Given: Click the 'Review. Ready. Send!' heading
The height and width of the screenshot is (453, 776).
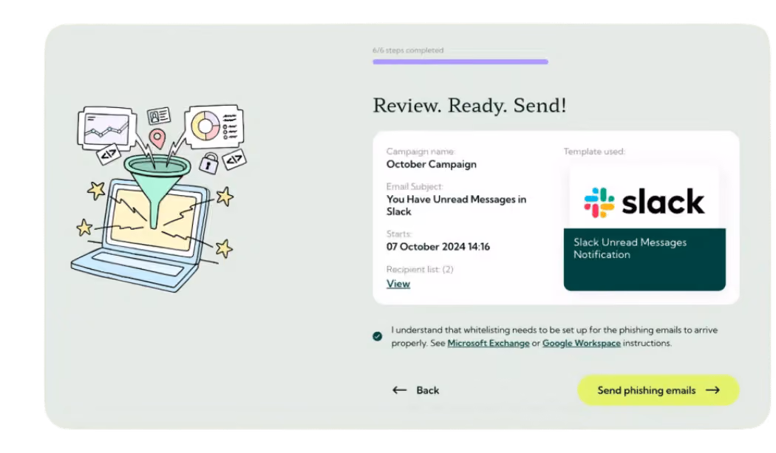Looking at the screenshot, I should pyautogui.click(x=469, y=106).
